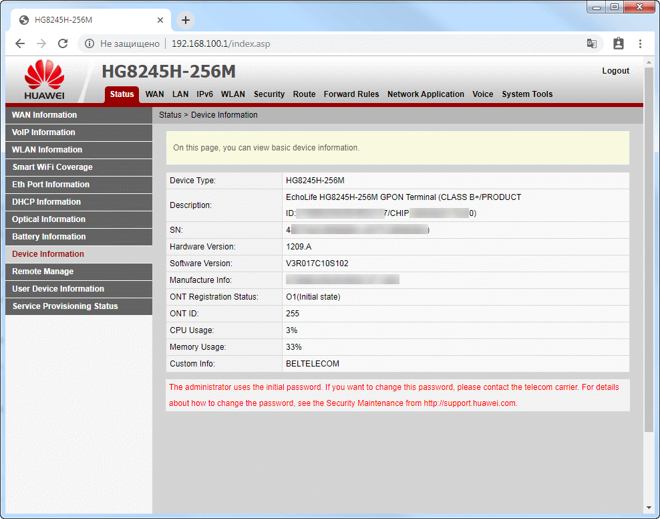This screenshot has height=519, width=660.
Task: Open the Chrome three-dot menu
Action: click(640, 43)
